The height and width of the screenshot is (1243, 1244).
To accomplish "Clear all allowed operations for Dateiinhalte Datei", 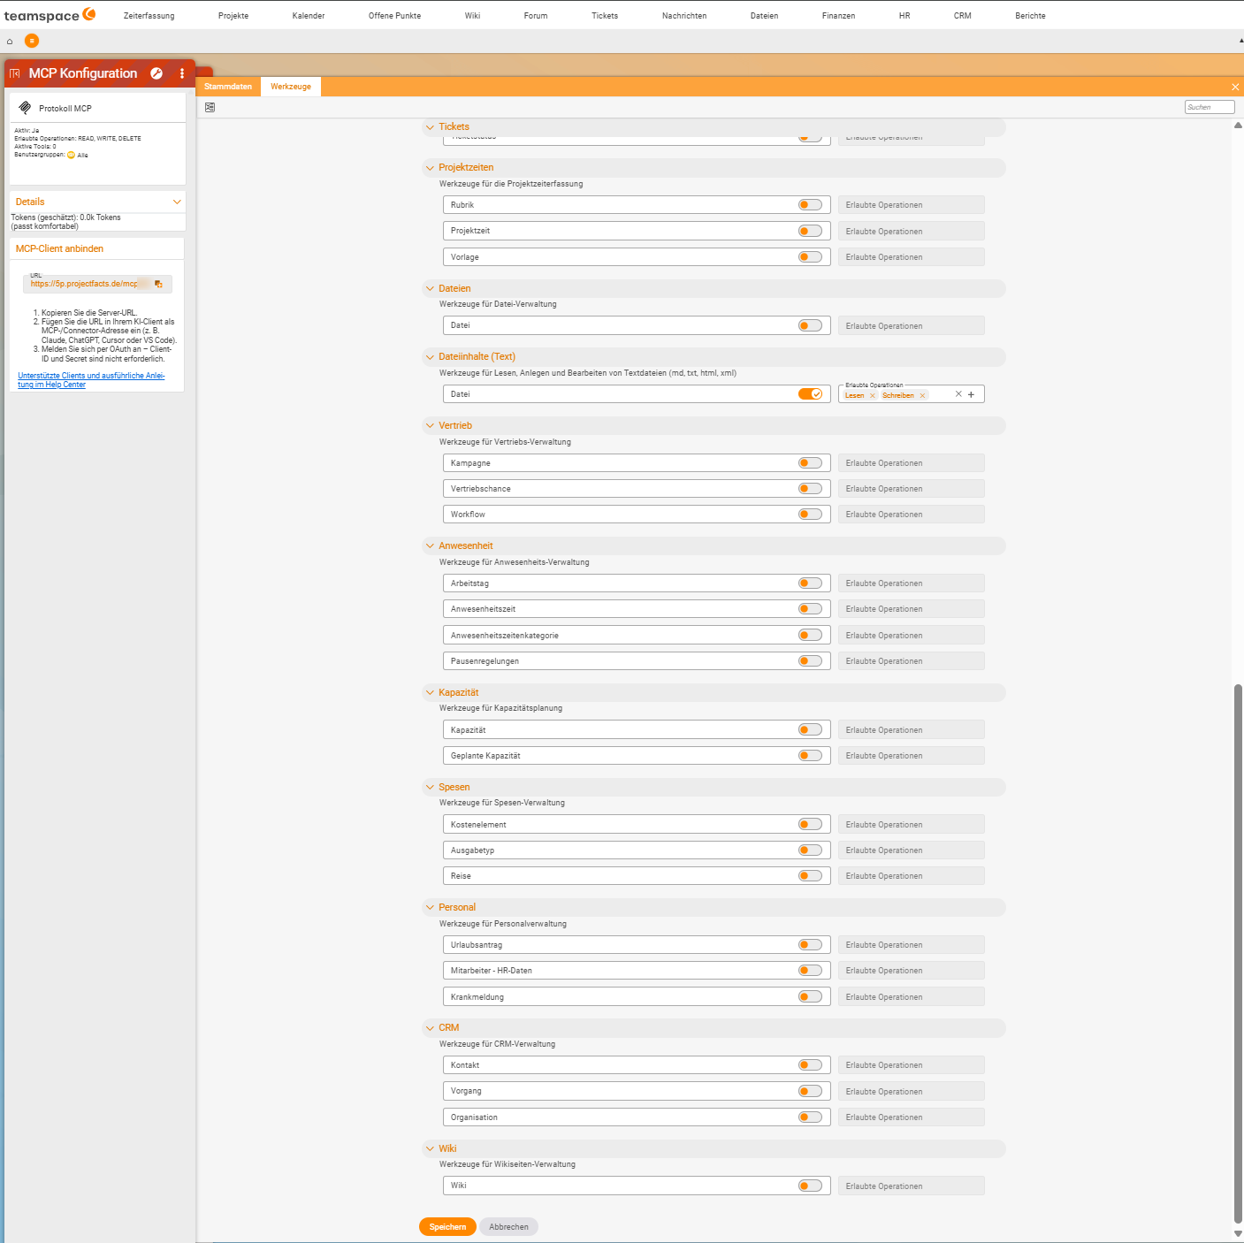I will tap(958, 394).
